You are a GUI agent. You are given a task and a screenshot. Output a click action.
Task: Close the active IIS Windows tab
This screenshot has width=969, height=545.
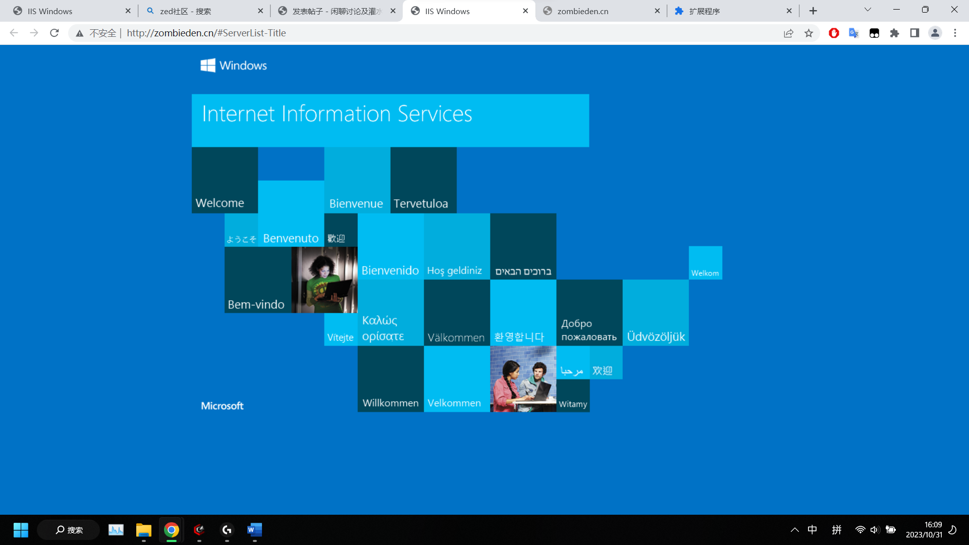click(525, 11)
